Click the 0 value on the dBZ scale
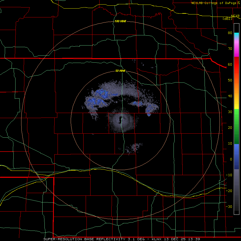This screenshot has height=241, width=241. [231, 159]
